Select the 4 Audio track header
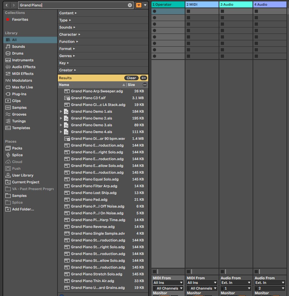Viewport: 289px width, 296px height. (270, 5)
